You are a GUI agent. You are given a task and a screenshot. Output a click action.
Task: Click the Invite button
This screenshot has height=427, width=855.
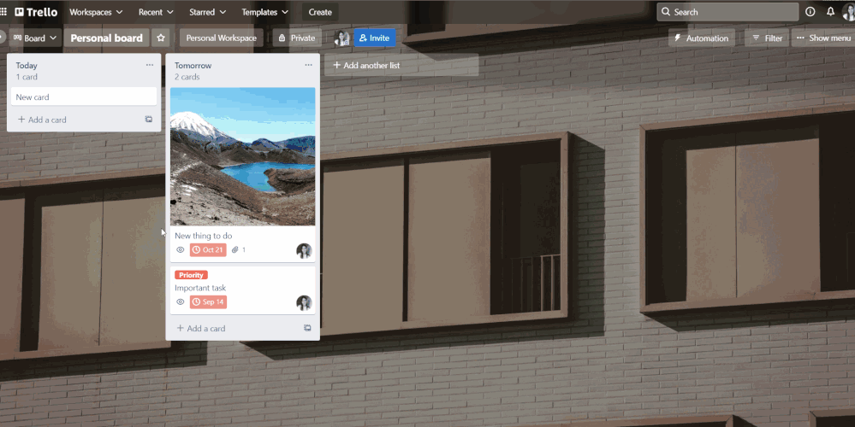click(x=374, y=38)
